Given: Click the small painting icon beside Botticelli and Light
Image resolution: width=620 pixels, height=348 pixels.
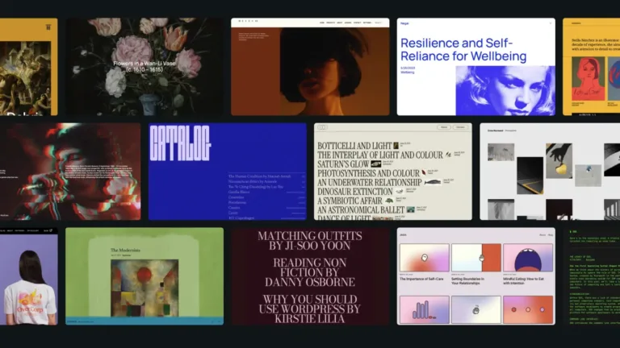Looking at the screenshot, I should click(396, 146).
